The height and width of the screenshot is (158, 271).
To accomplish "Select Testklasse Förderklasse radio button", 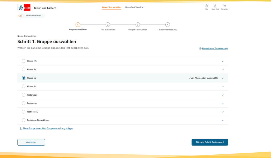I will click(x=24, y=120).
